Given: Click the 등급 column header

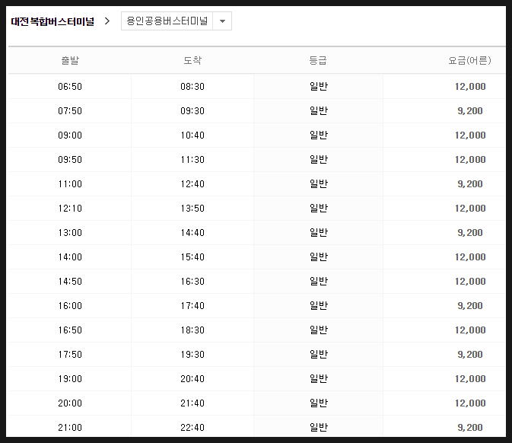Looking at the screenshot, I should pos(318,60).
